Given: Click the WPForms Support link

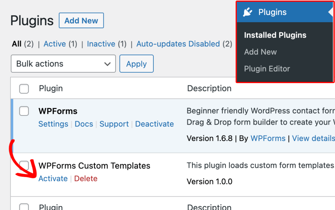Looking at the screenshot, I should point(114,124).
